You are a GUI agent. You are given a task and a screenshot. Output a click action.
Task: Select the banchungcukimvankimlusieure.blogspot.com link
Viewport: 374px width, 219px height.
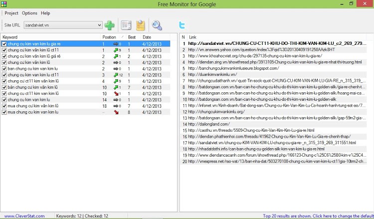pyautogui.click(x=233, y=68)
